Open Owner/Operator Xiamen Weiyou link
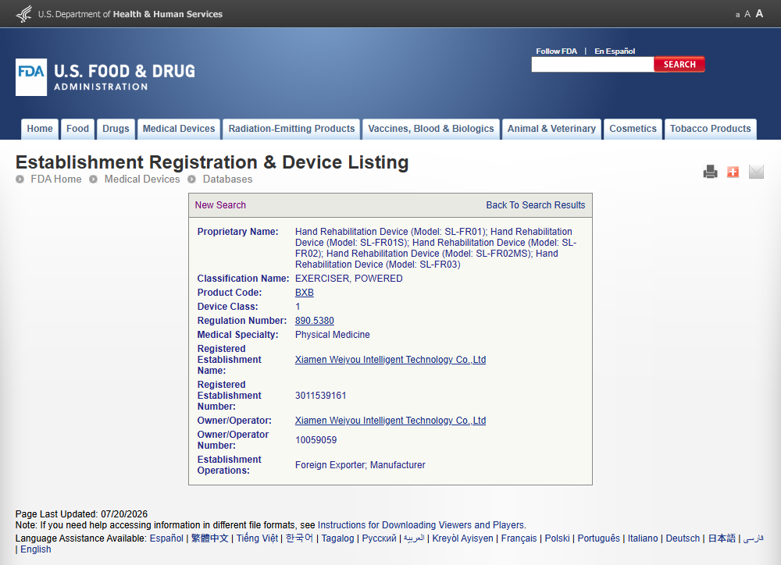This screenshot has height=565, width=781. pyautogui.click(x=390, y=420)
